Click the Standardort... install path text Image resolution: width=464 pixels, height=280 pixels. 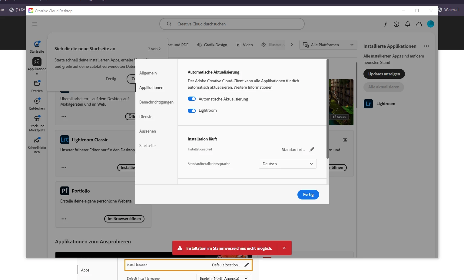pos(293,150)
